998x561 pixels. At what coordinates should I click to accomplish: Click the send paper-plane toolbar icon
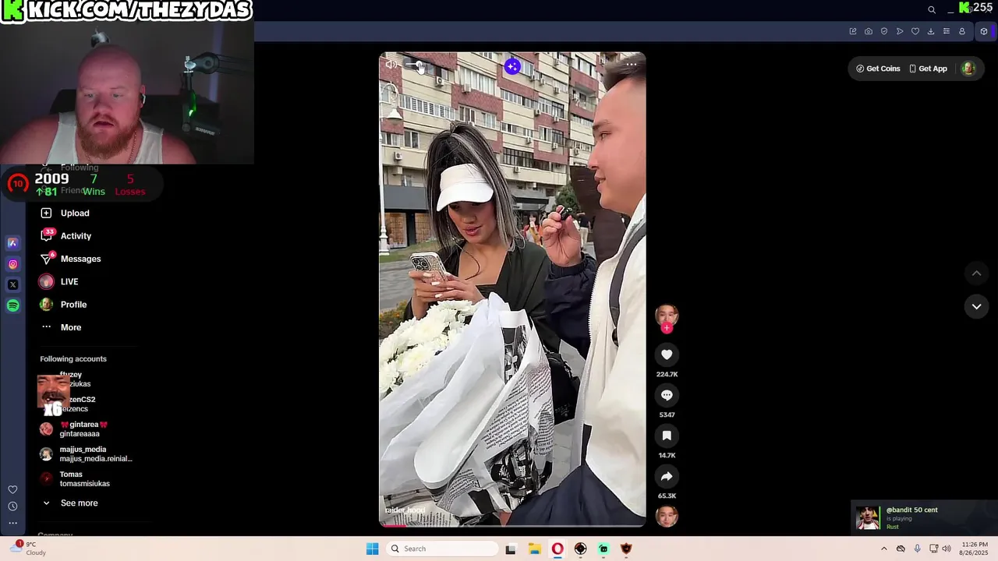pos(900,31)
